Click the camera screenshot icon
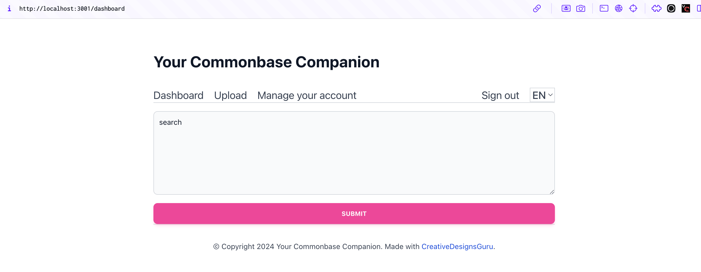Viewport: 701px width, 272px height. [581, 8]
